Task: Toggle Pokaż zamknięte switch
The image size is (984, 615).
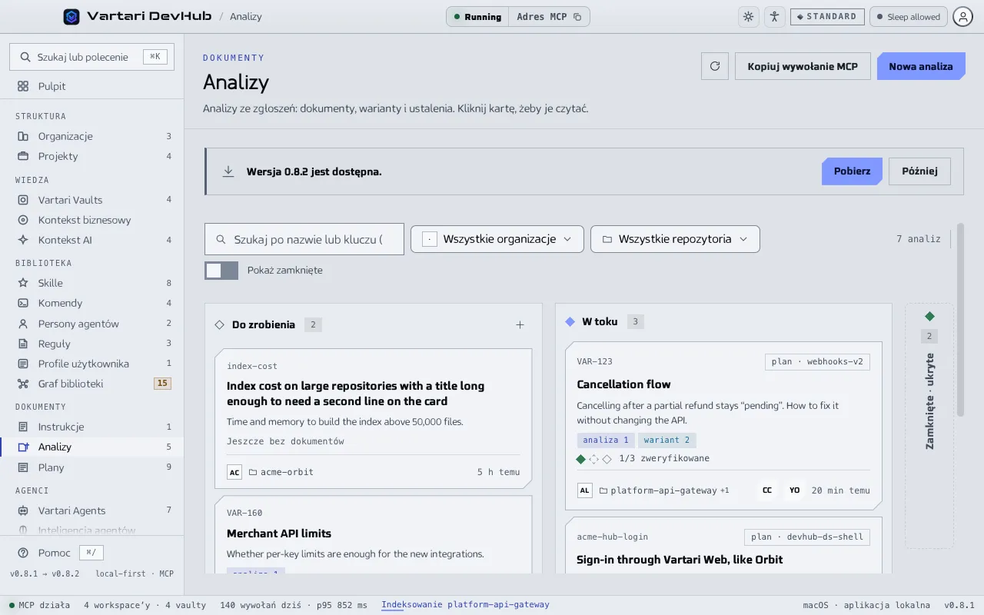Action: pyautogui.click(x=221, y=271)
